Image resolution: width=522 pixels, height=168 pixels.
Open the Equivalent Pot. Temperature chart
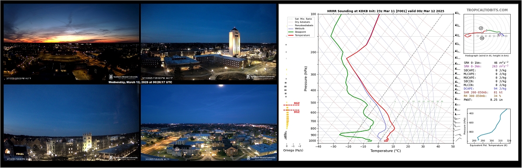pyautogui.click(x=491, y=127)
